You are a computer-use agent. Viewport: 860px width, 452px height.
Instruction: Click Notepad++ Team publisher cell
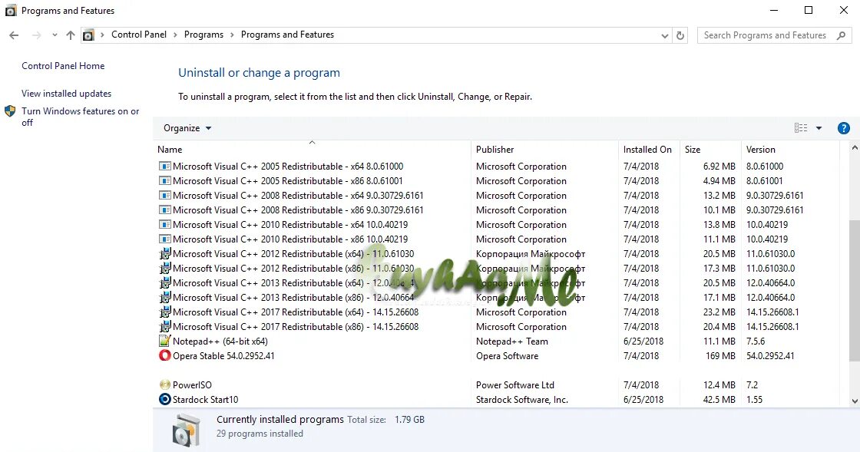[x=511, y=341]
